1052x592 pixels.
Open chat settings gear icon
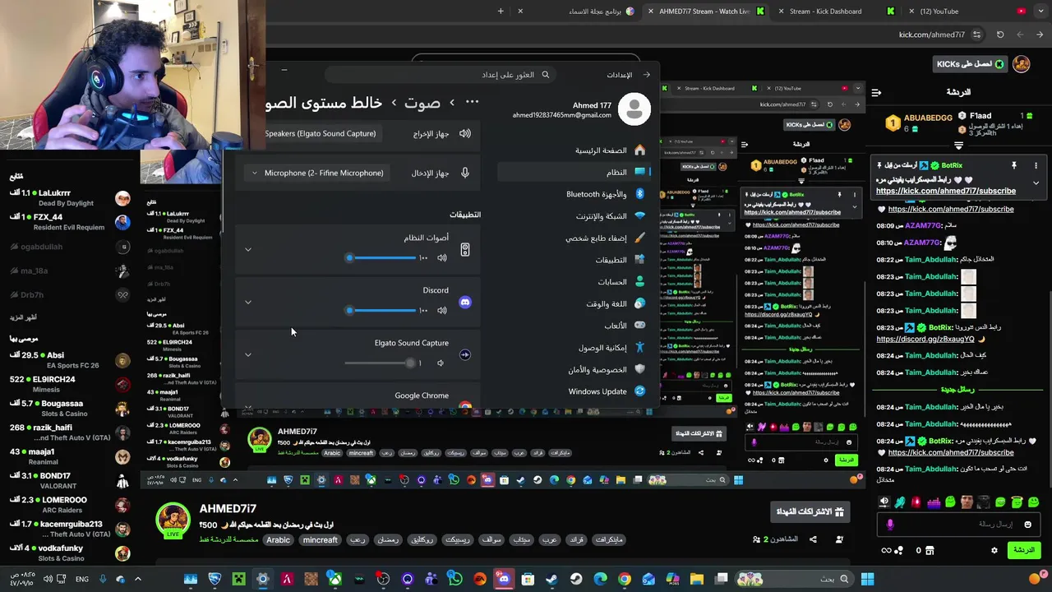click(994, 550)
